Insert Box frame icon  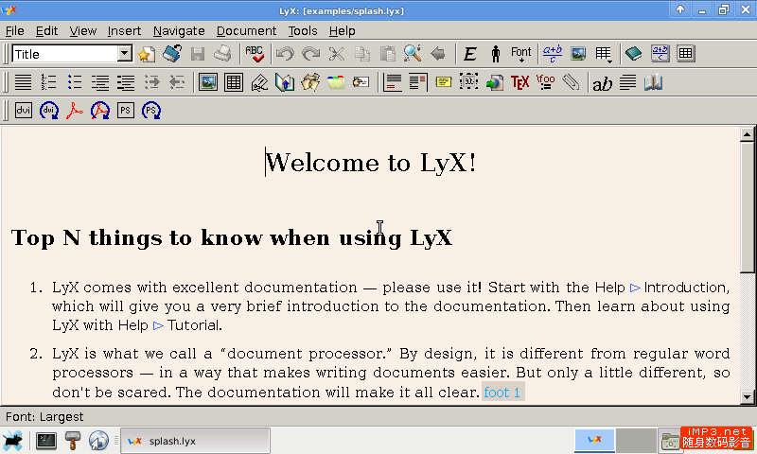[468, 81]
